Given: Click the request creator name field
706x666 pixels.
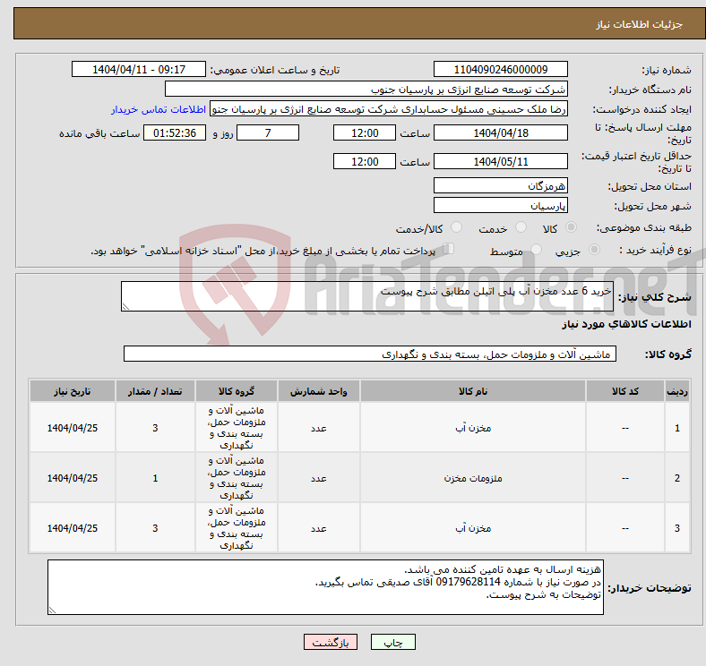Looking at the screenshot, I should click(389, 109).
